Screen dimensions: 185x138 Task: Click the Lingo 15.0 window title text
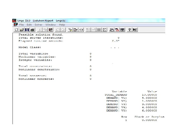point(41,20)
